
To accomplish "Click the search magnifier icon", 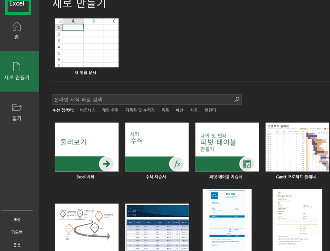I will 236,99.
